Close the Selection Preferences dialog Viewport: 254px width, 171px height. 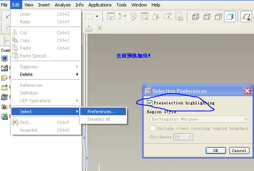point(247,91)
